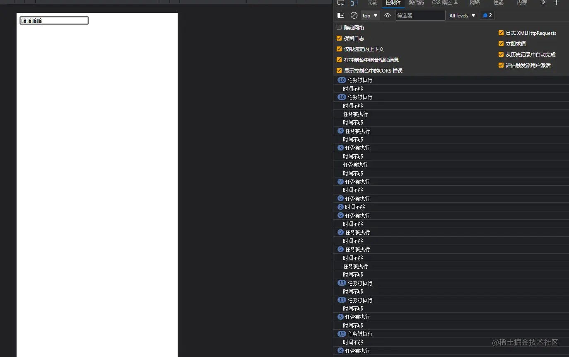
Task: Select the log row with badge 2 时间不够
Action: click(451, 207)
